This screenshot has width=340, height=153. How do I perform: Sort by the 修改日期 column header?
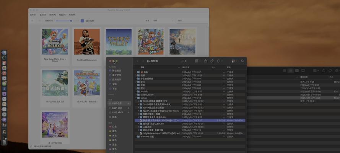[187, 67]
